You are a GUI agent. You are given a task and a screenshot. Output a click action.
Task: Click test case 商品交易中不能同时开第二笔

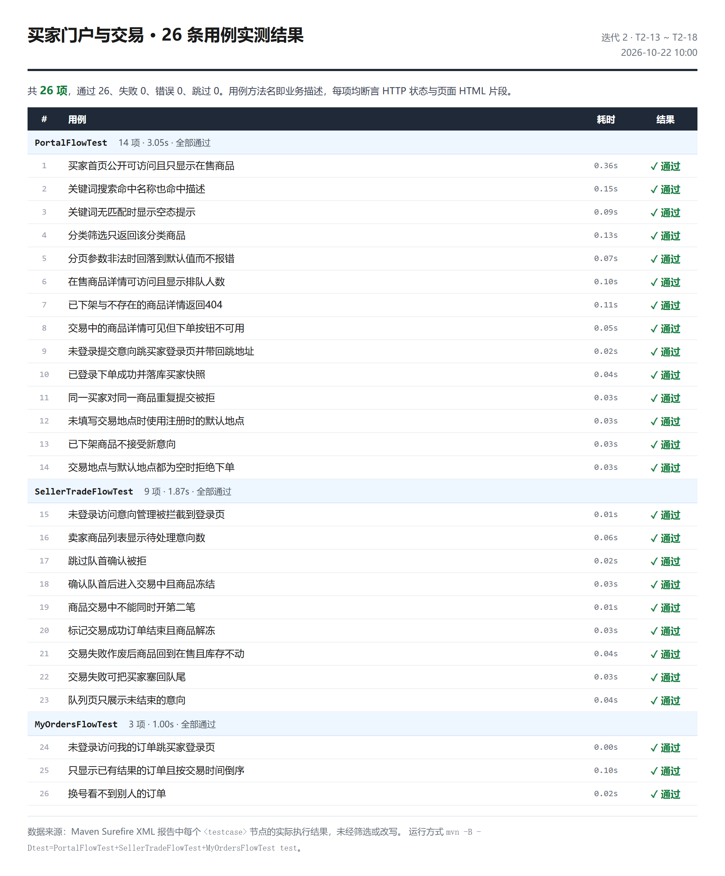click(x=132, y=608)
